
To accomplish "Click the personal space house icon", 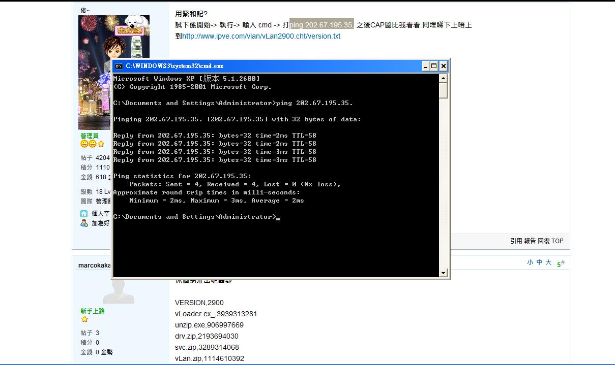I will [x=84, y=214].
